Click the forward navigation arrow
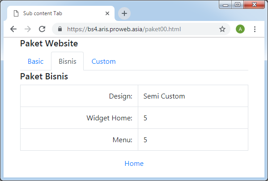The image size is (268, 181). [x=28, y=29]
